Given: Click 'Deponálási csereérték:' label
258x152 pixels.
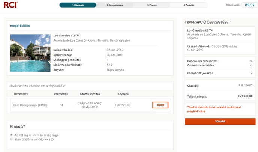Looking at the screenshot, I should click(x=202, y=61).
